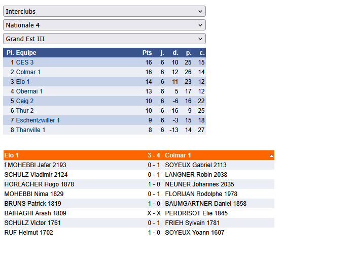Open the Eschentzwiller 1 team link
The height and width of the screenshot is (256, 356).
click(38, 120)
